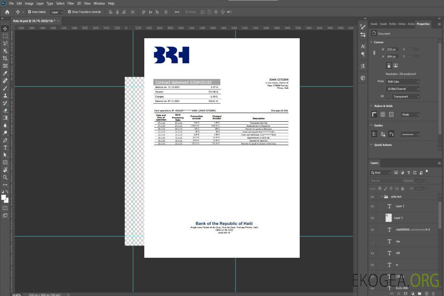Show the hidden 'Ina' text layer
This screenshot has width=444, height=296.
coord(372,241)
